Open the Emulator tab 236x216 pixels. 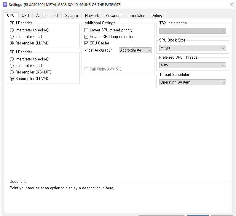pyautogui.click(x=137, y=15)
